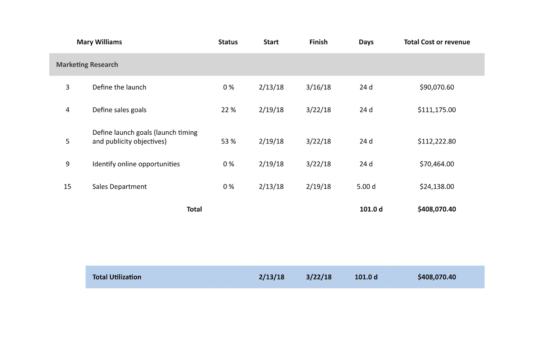The image size is (535, 338).
Task: Click the Days column header
Action: pos(366,42)
